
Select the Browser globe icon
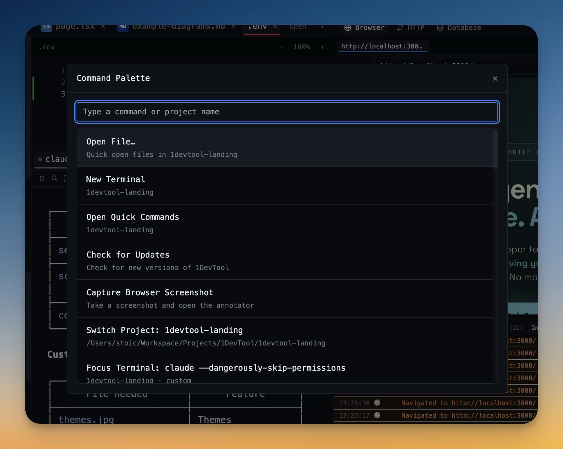point(347,27)
